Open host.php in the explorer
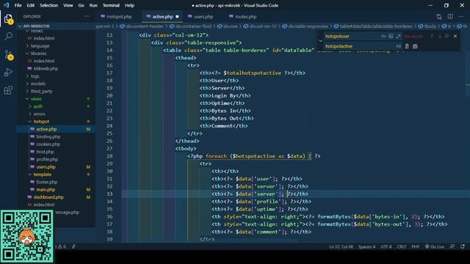470x264 pixels. point(45,152)
